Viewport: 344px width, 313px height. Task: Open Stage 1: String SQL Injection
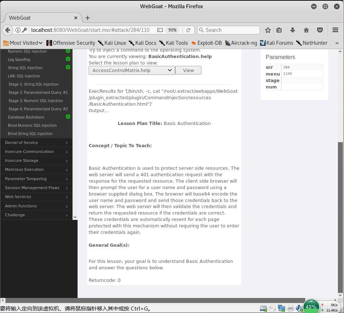click(x=33, y=84)
